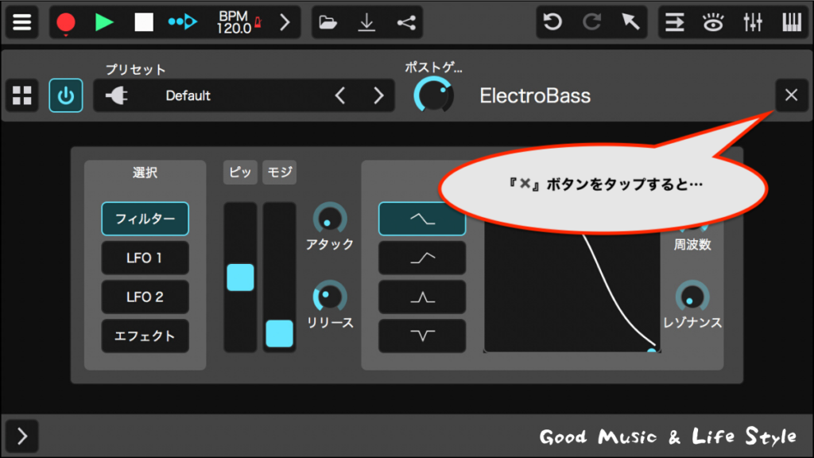Click the pitch slider handle
The image size is (814, 458).
[x=240, y=278]
